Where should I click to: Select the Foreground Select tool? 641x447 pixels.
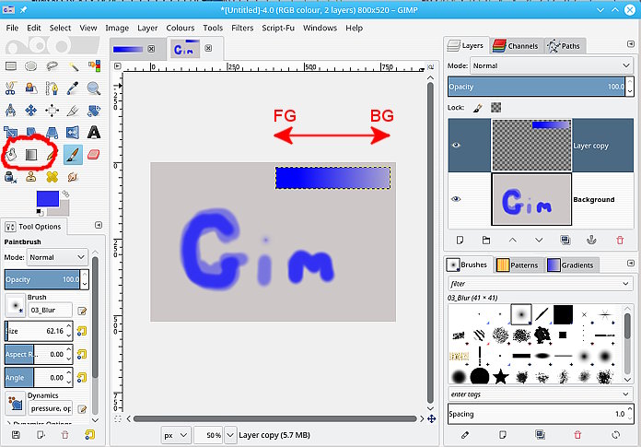(x=31, y=88)
